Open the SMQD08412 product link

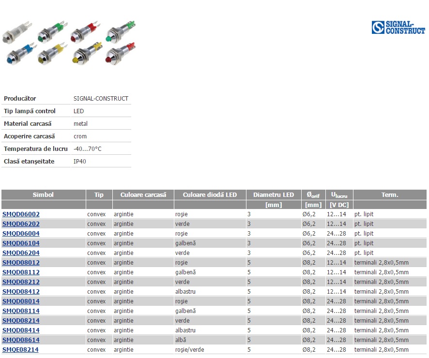click(x=21, y=292)
